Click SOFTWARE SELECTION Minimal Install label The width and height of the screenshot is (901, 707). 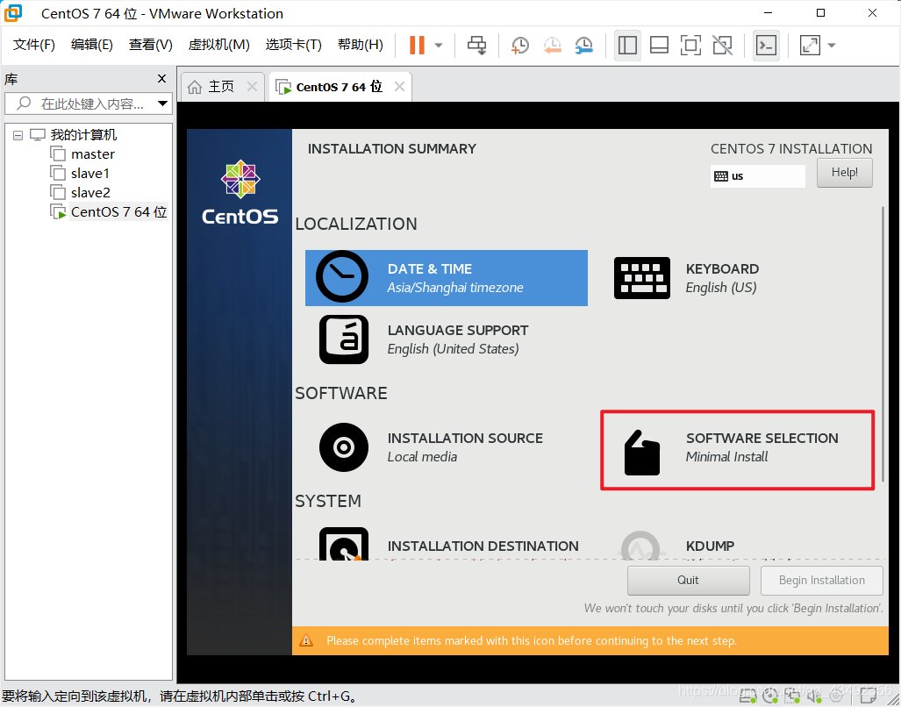(x=762, y=447)
